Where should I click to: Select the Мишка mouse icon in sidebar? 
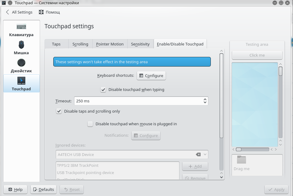pos(21,45)
